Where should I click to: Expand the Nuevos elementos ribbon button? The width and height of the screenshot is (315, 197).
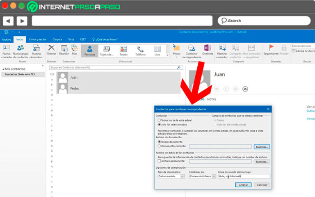(37, 52)
